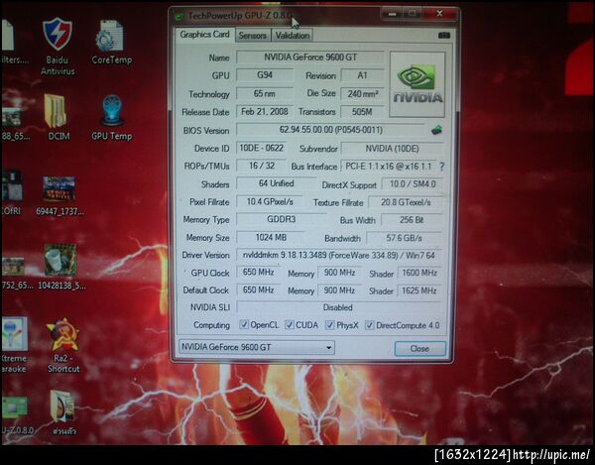Select the 752_65 image icon
The image size is (595, 465).
pos(13,267)
